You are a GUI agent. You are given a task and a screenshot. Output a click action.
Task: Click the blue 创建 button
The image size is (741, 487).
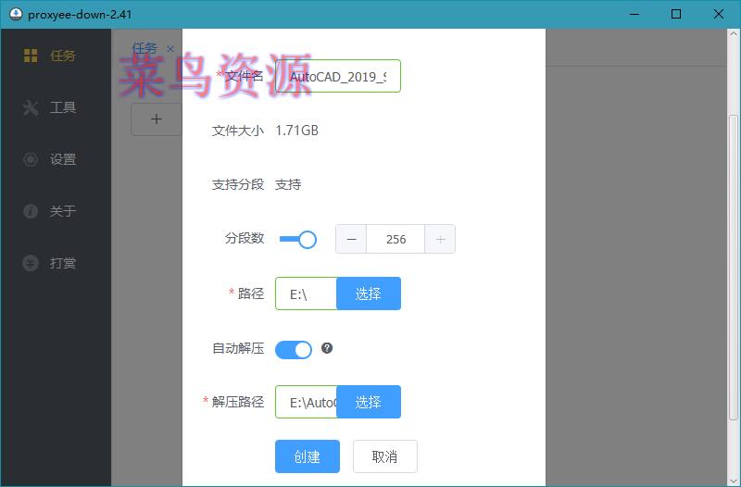[307, 456]
